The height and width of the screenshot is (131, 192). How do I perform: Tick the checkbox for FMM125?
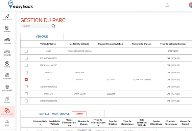(x=26, y=72)
